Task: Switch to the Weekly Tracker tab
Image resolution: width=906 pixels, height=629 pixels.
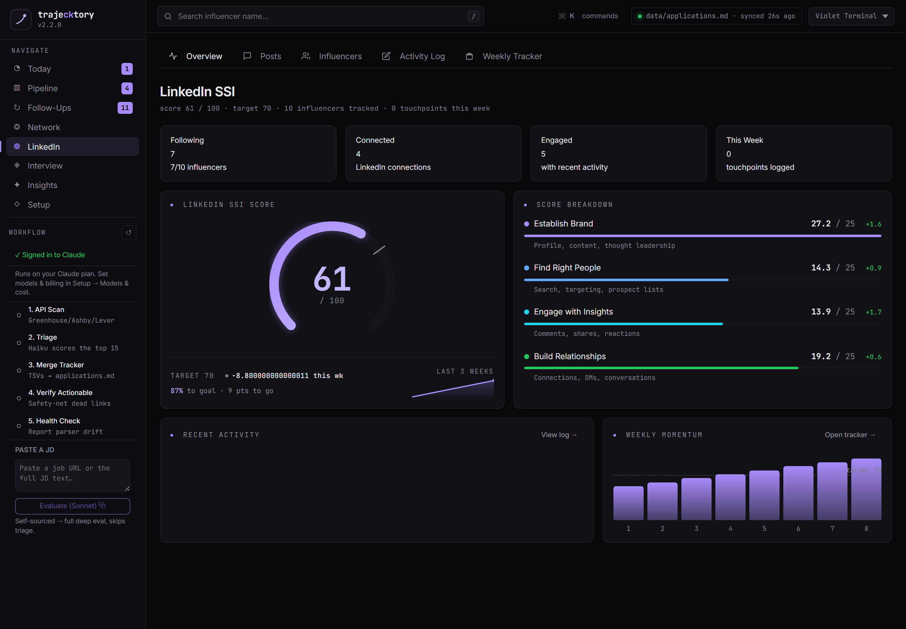Action: click(503, 56)
